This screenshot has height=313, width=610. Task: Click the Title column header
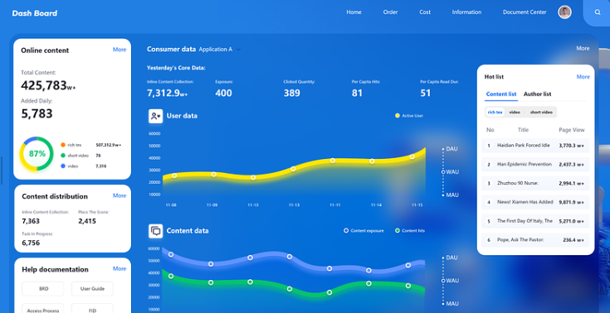[x=523, y=130]
